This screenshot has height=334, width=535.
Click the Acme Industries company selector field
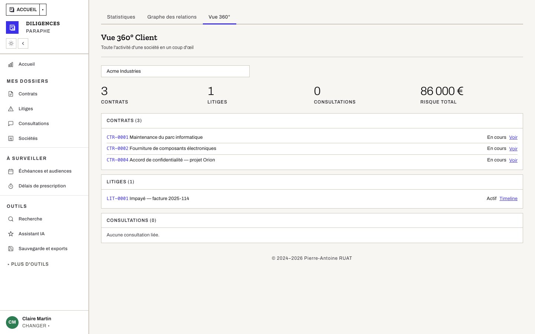(x=175, y=71)
